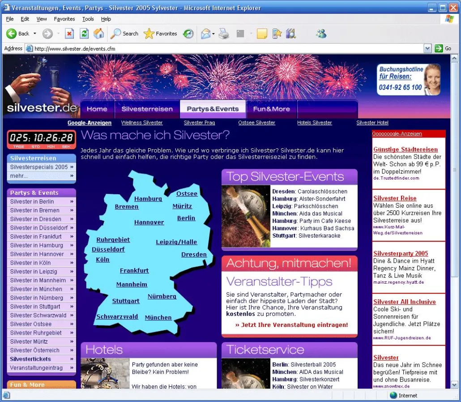Open the Edit menu
461x402 pixels.
[25, 19]
